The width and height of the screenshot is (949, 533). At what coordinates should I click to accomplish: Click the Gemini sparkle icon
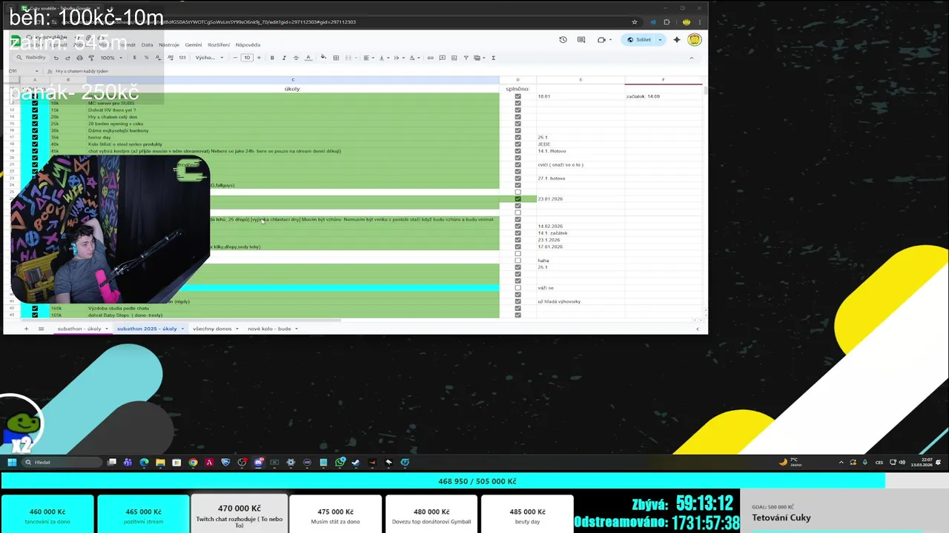coord(677,40)
